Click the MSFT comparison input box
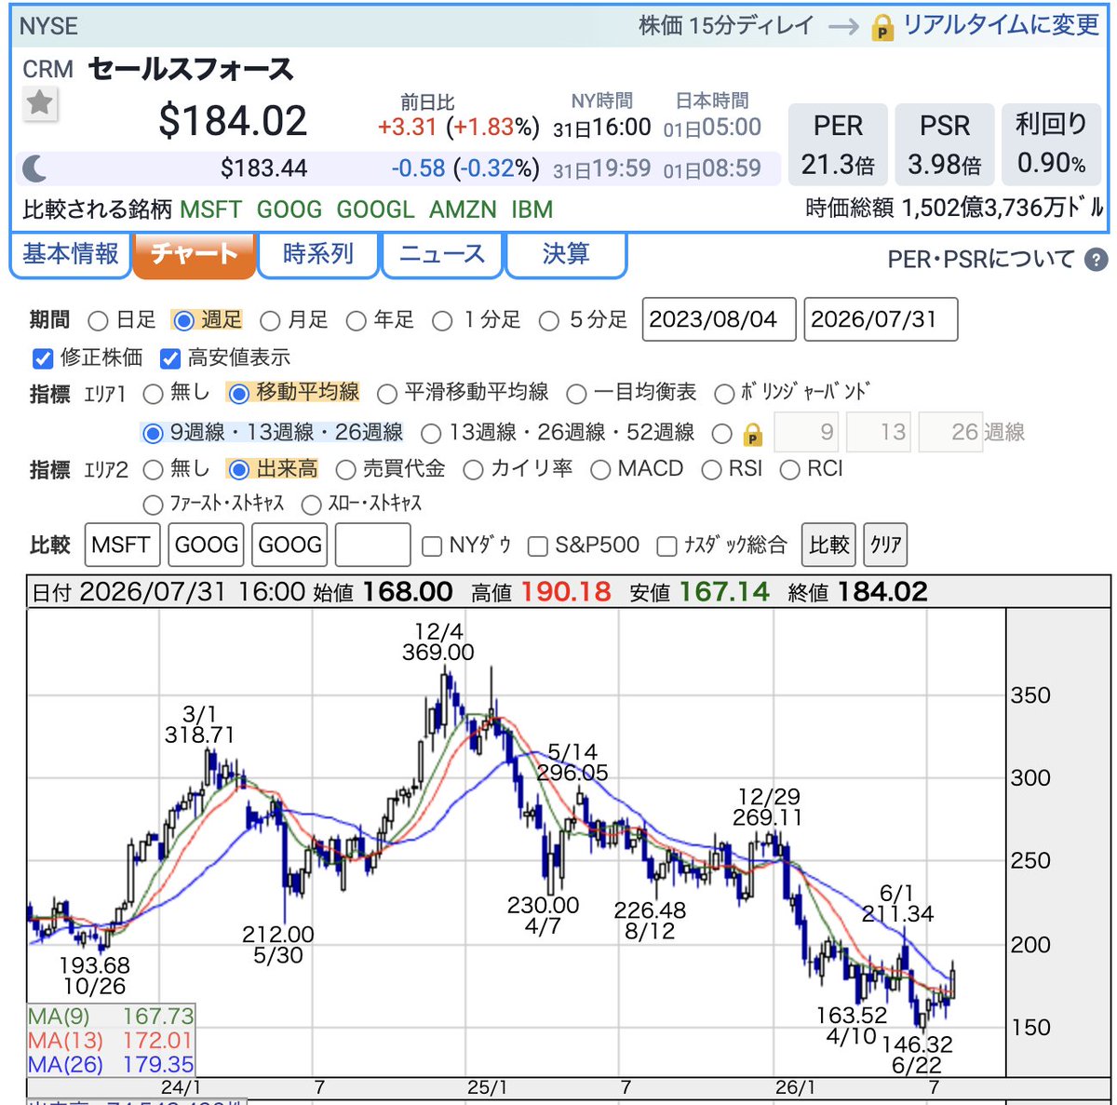This screenshot has width=1117, height=1105. (123, 545)
